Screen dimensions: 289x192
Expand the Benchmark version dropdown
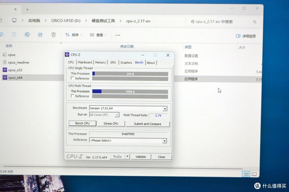pos(165,109)
